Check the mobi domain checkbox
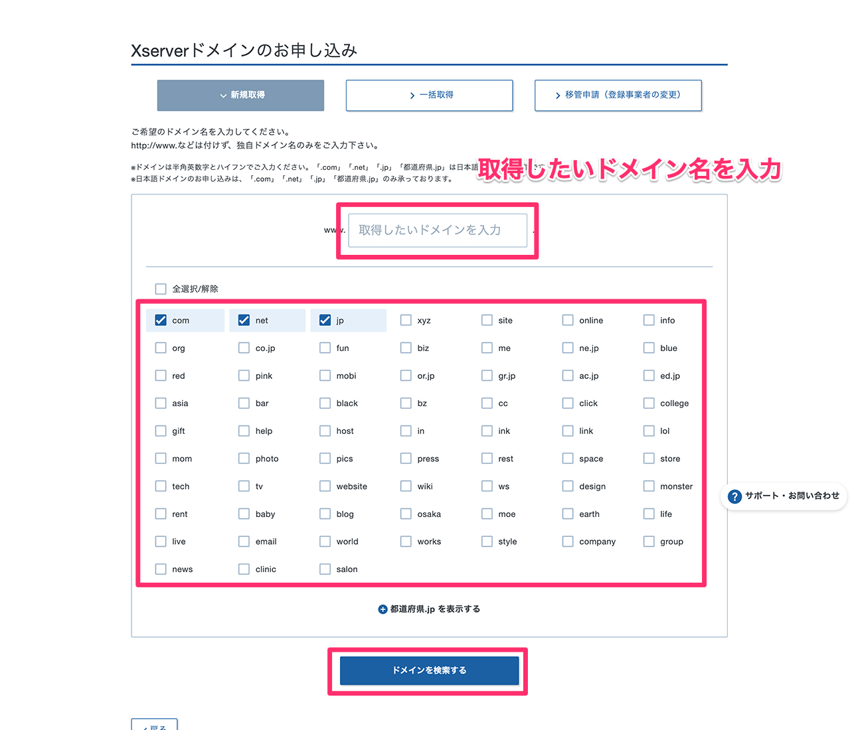This screenshot has width=850, height=730. 325,376
